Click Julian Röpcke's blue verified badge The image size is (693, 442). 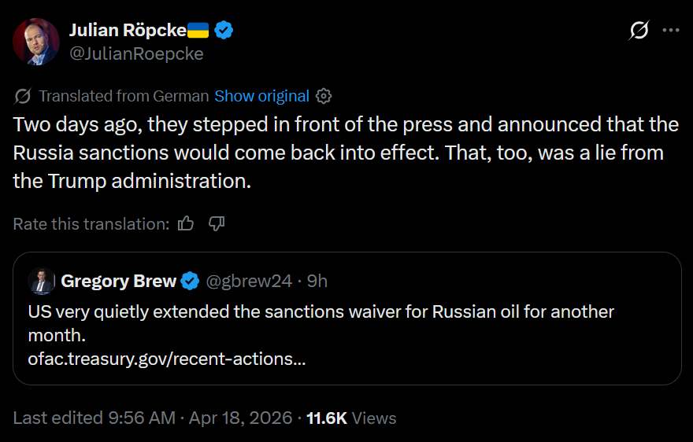(x=224, y=30)
